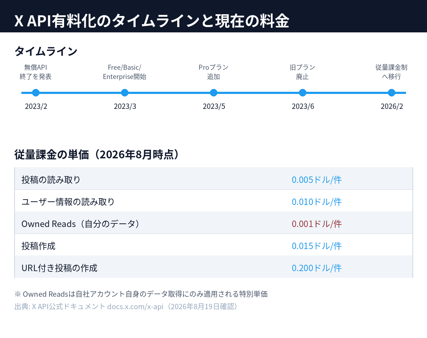
Task: Click the '投稿作成' row label
Action: pos(38,246)
